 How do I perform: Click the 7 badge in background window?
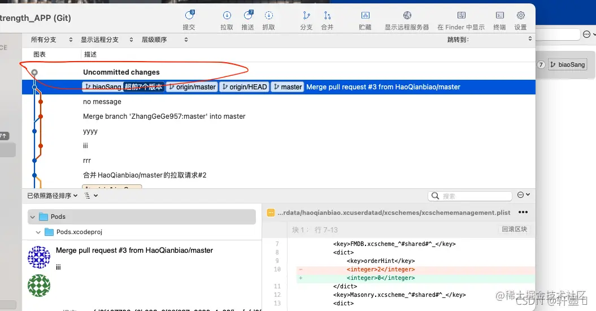pos(541,64)
